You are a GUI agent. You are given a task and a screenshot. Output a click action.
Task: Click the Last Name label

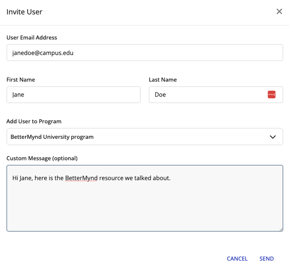pyautogui.click(x=163, y=80)
